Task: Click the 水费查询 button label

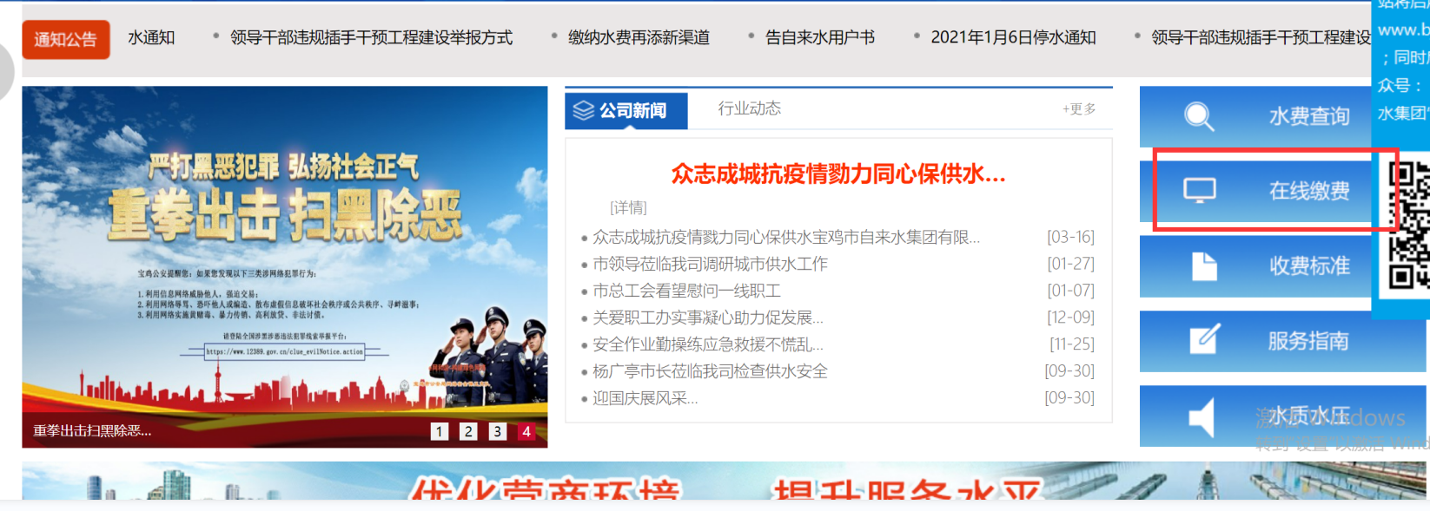Action: coord(1309,116)
